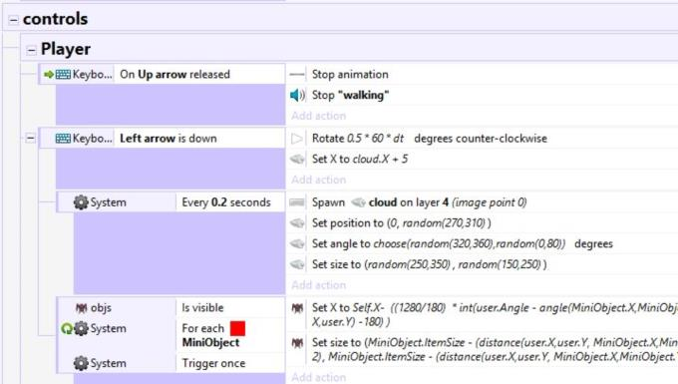Select condition On Up arrow released
The image size is (678, 384).
click(x=199, y=75)
